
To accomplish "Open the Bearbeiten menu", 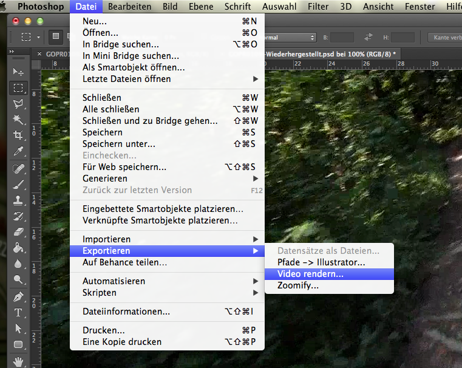I will click(x=130, y=7).
